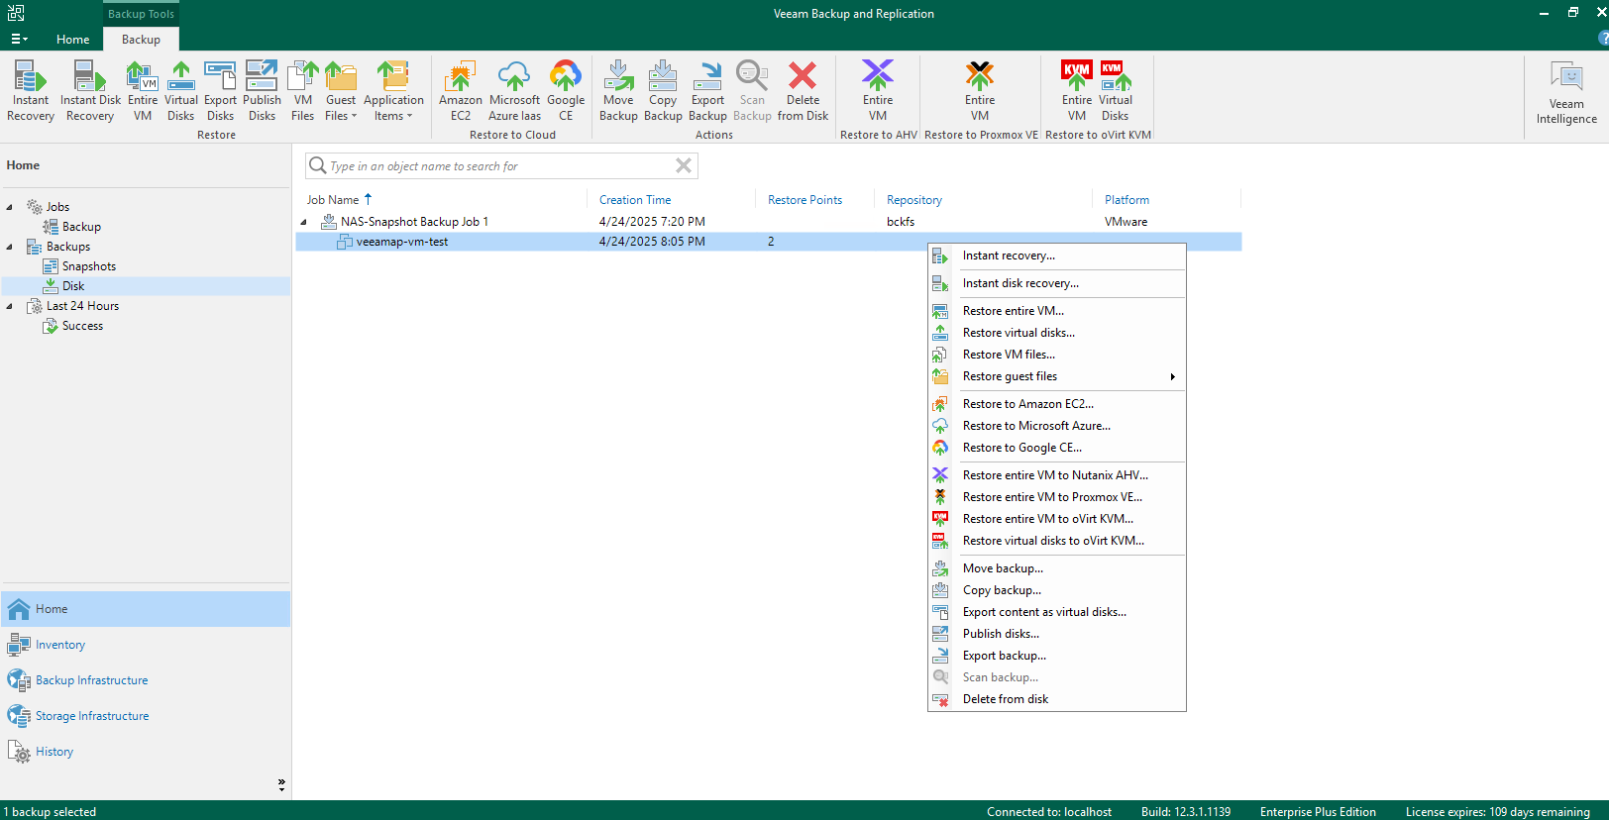Open Application Items dropdown in ribbon
1609x820 pixels.
tap(393, 91)
